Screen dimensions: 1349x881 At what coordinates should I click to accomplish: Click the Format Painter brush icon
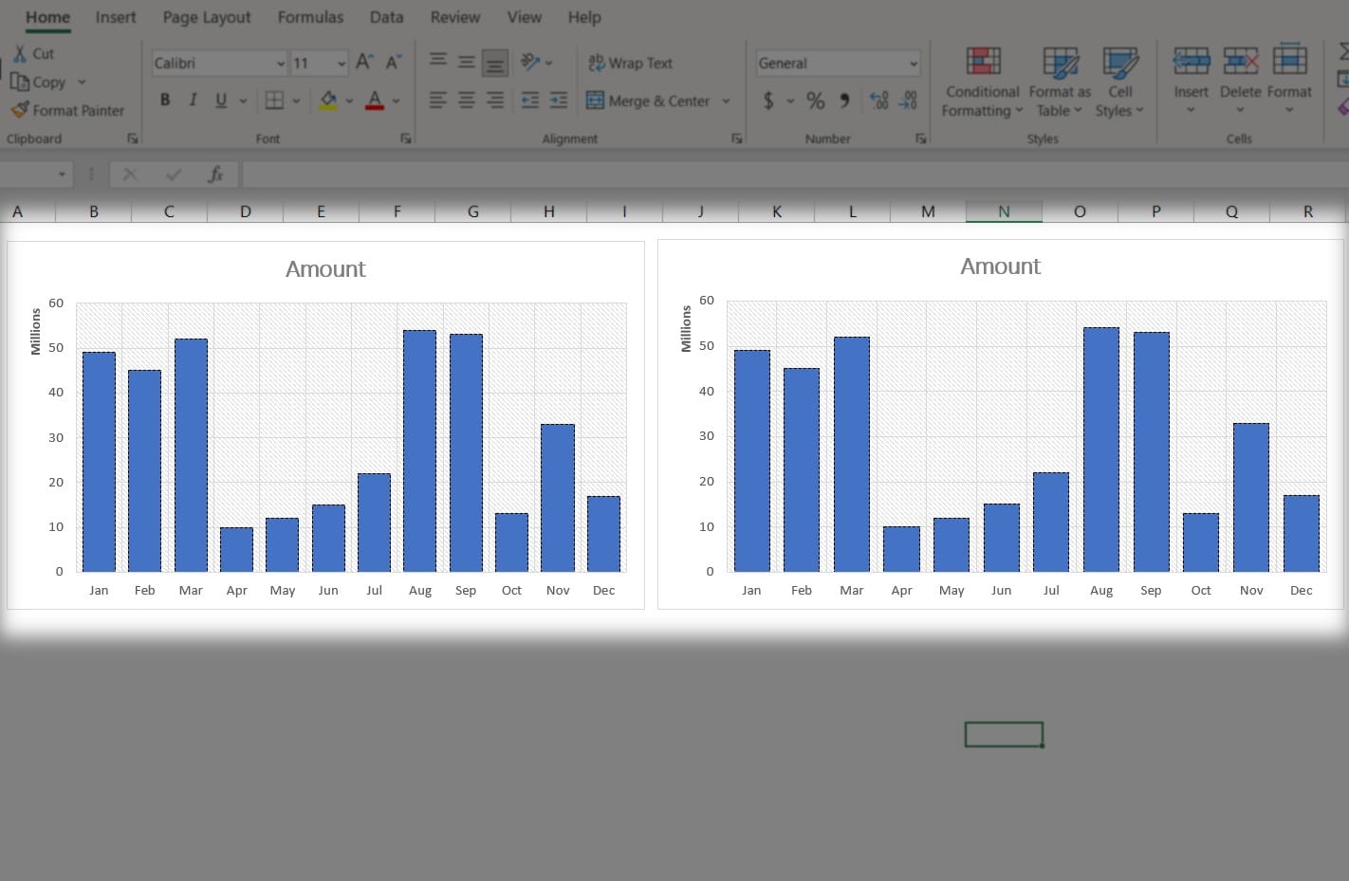(x=20, y=110)
